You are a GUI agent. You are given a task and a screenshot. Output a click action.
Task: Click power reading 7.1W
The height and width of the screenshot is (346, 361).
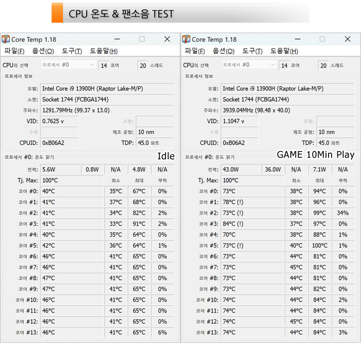319,170
